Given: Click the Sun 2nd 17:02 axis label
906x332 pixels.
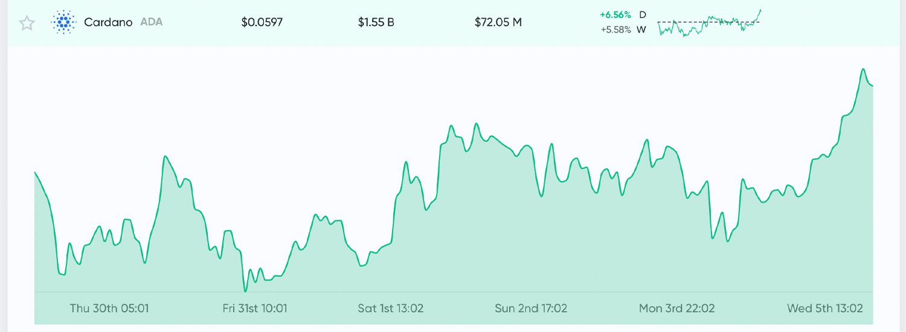Looking at the screenshot, I should [531, 308].
